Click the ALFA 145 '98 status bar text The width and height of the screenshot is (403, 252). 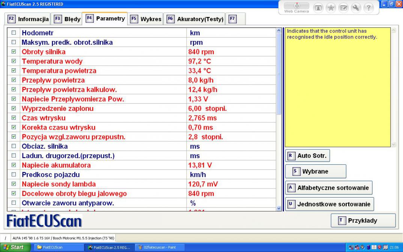63,238
